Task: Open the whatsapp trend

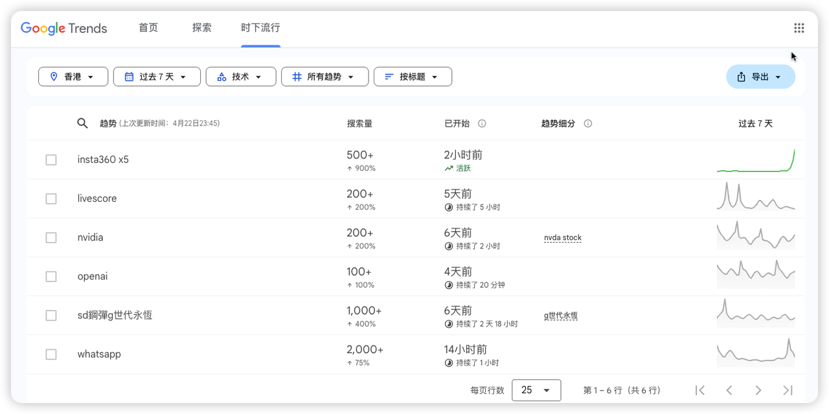Action: (99, 354)
